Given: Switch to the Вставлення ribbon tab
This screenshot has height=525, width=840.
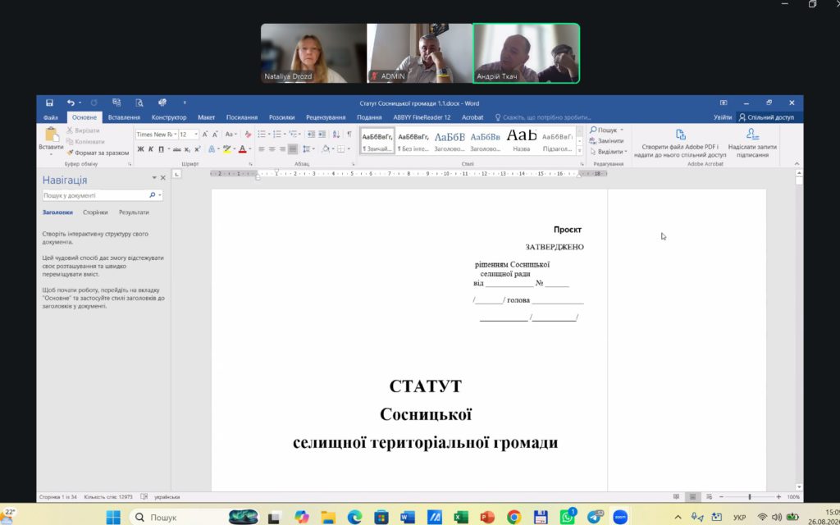Looking at the screenshot, I should click(x=124, y=117).
